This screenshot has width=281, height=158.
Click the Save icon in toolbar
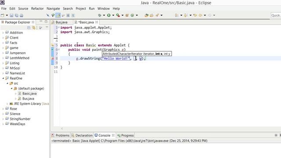tap(11, 15)
